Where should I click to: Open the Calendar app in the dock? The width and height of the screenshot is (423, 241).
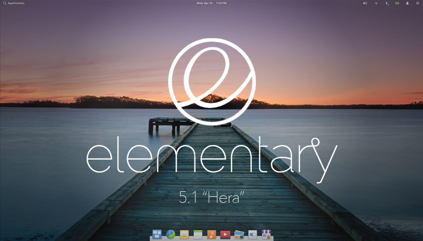point(198,234)
